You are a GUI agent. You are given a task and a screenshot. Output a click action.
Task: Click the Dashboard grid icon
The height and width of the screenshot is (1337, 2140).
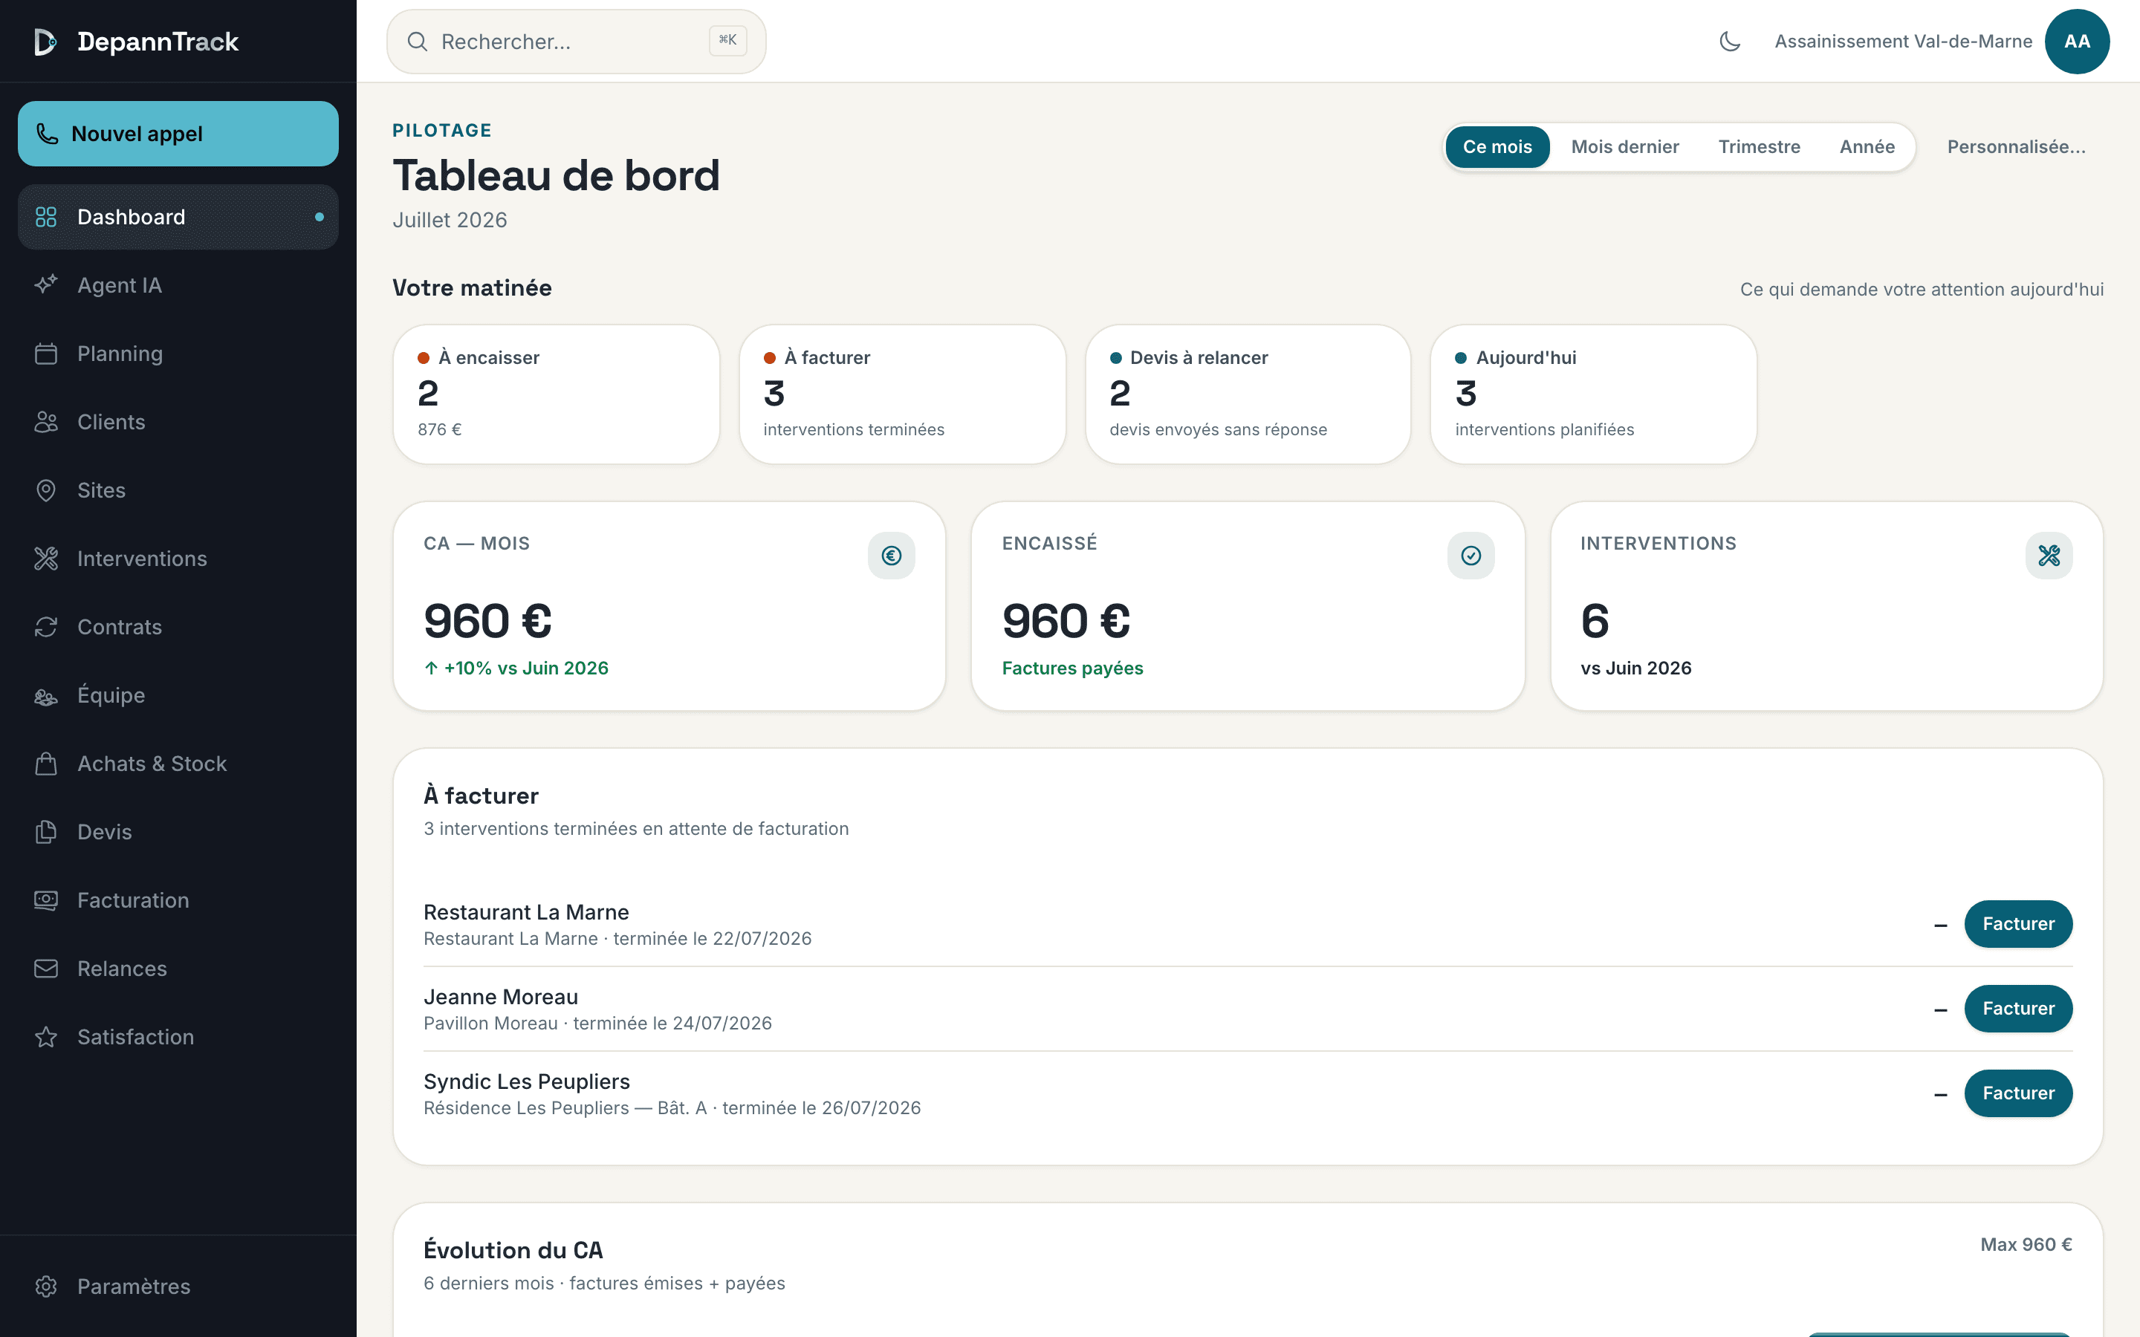pyautogui.click(x=46, y=217)
